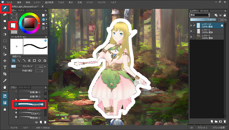Click new brush page icon
Screen dimensions: 229x130
click(41, 122)
